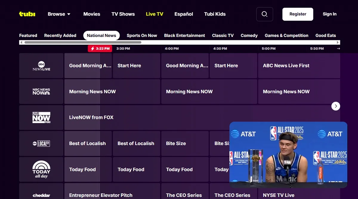
Task: Show the Good Eats category tab
Action: point(326,35)
